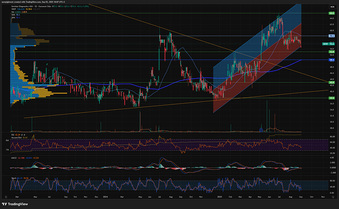The image size is (339, 209).
Task: Click the green 65.6 price level label
Action: 332,13
